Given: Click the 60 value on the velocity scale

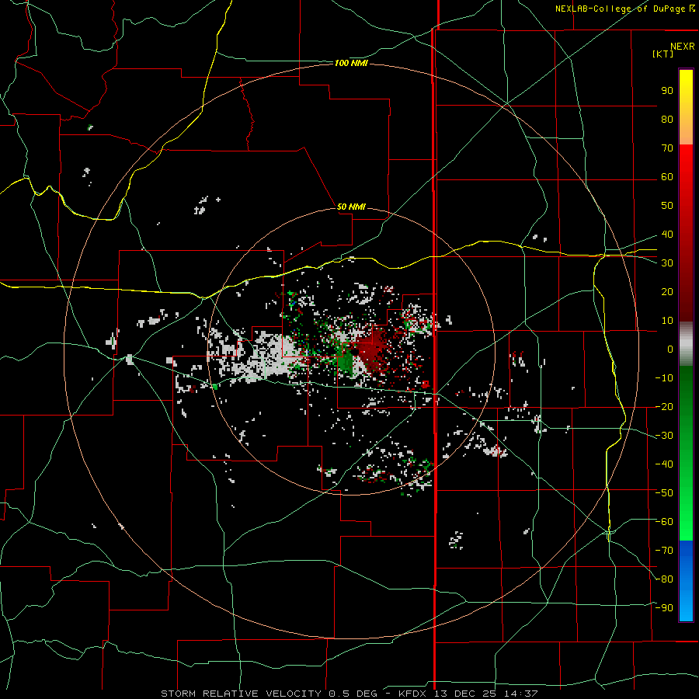Looking at the screenshot, I should coord(667,176).
